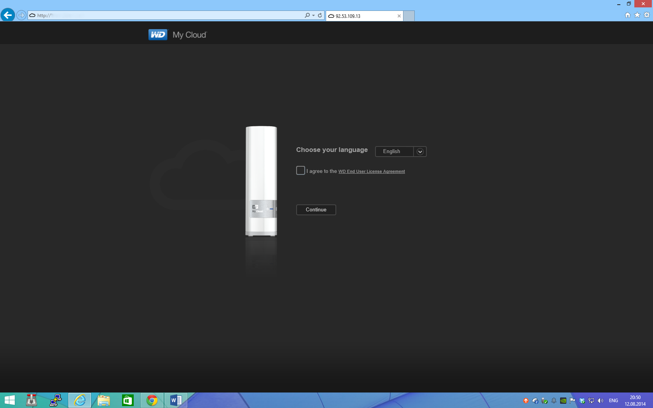653x408 pixels.
Task: Click the My Cloud device image
Action: point(261,181)
